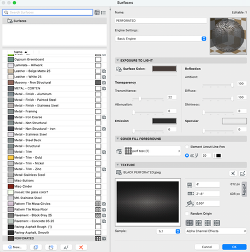
Task: Click the Name field containing PERFORATED
Action: coord(161,21)
